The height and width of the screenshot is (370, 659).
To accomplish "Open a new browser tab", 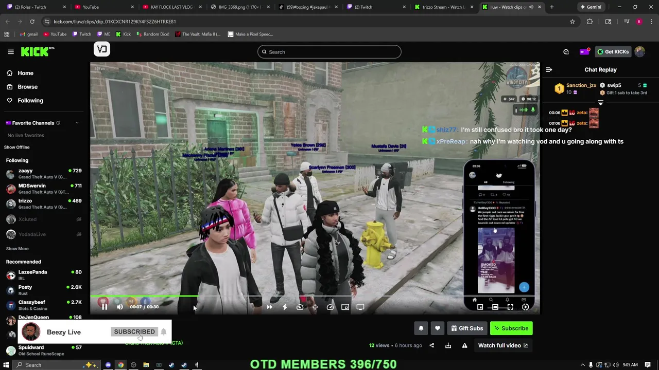I will (552, 7).
